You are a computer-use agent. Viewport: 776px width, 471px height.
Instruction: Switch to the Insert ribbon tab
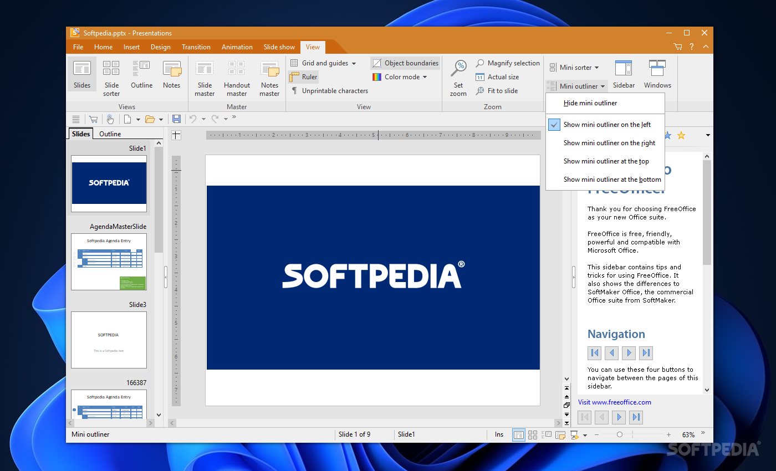(131, 47)
